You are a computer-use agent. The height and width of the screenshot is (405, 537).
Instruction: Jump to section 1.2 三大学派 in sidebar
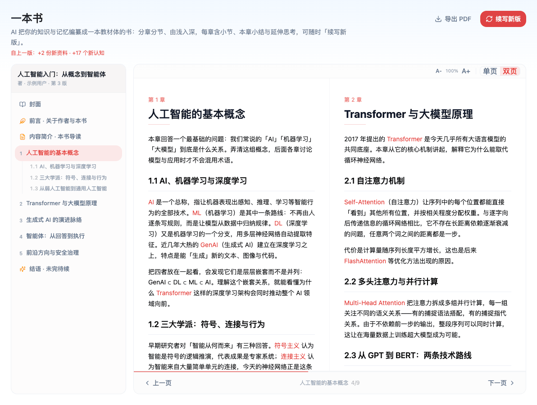68,178
